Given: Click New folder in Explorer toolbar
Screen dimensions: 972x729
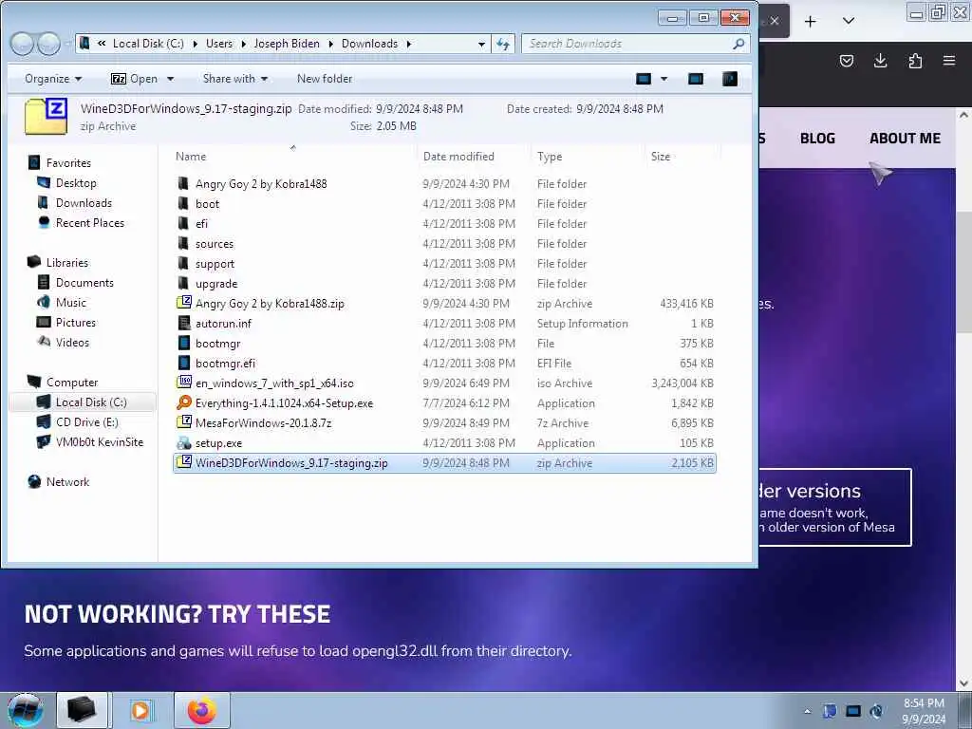Looking at the screenshot, I should (325, 79).
